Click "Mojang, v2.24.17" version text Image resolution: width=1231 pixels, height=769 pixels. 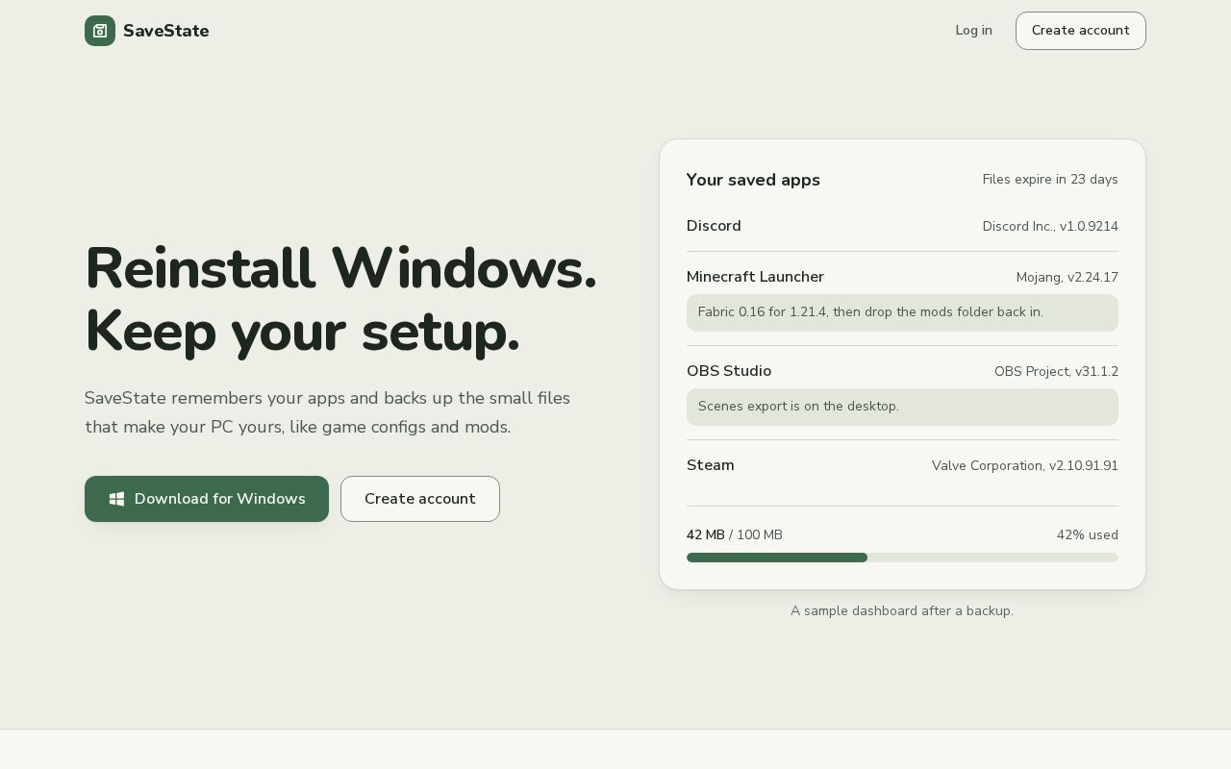pyautogui.click(x=1068, y=278)
